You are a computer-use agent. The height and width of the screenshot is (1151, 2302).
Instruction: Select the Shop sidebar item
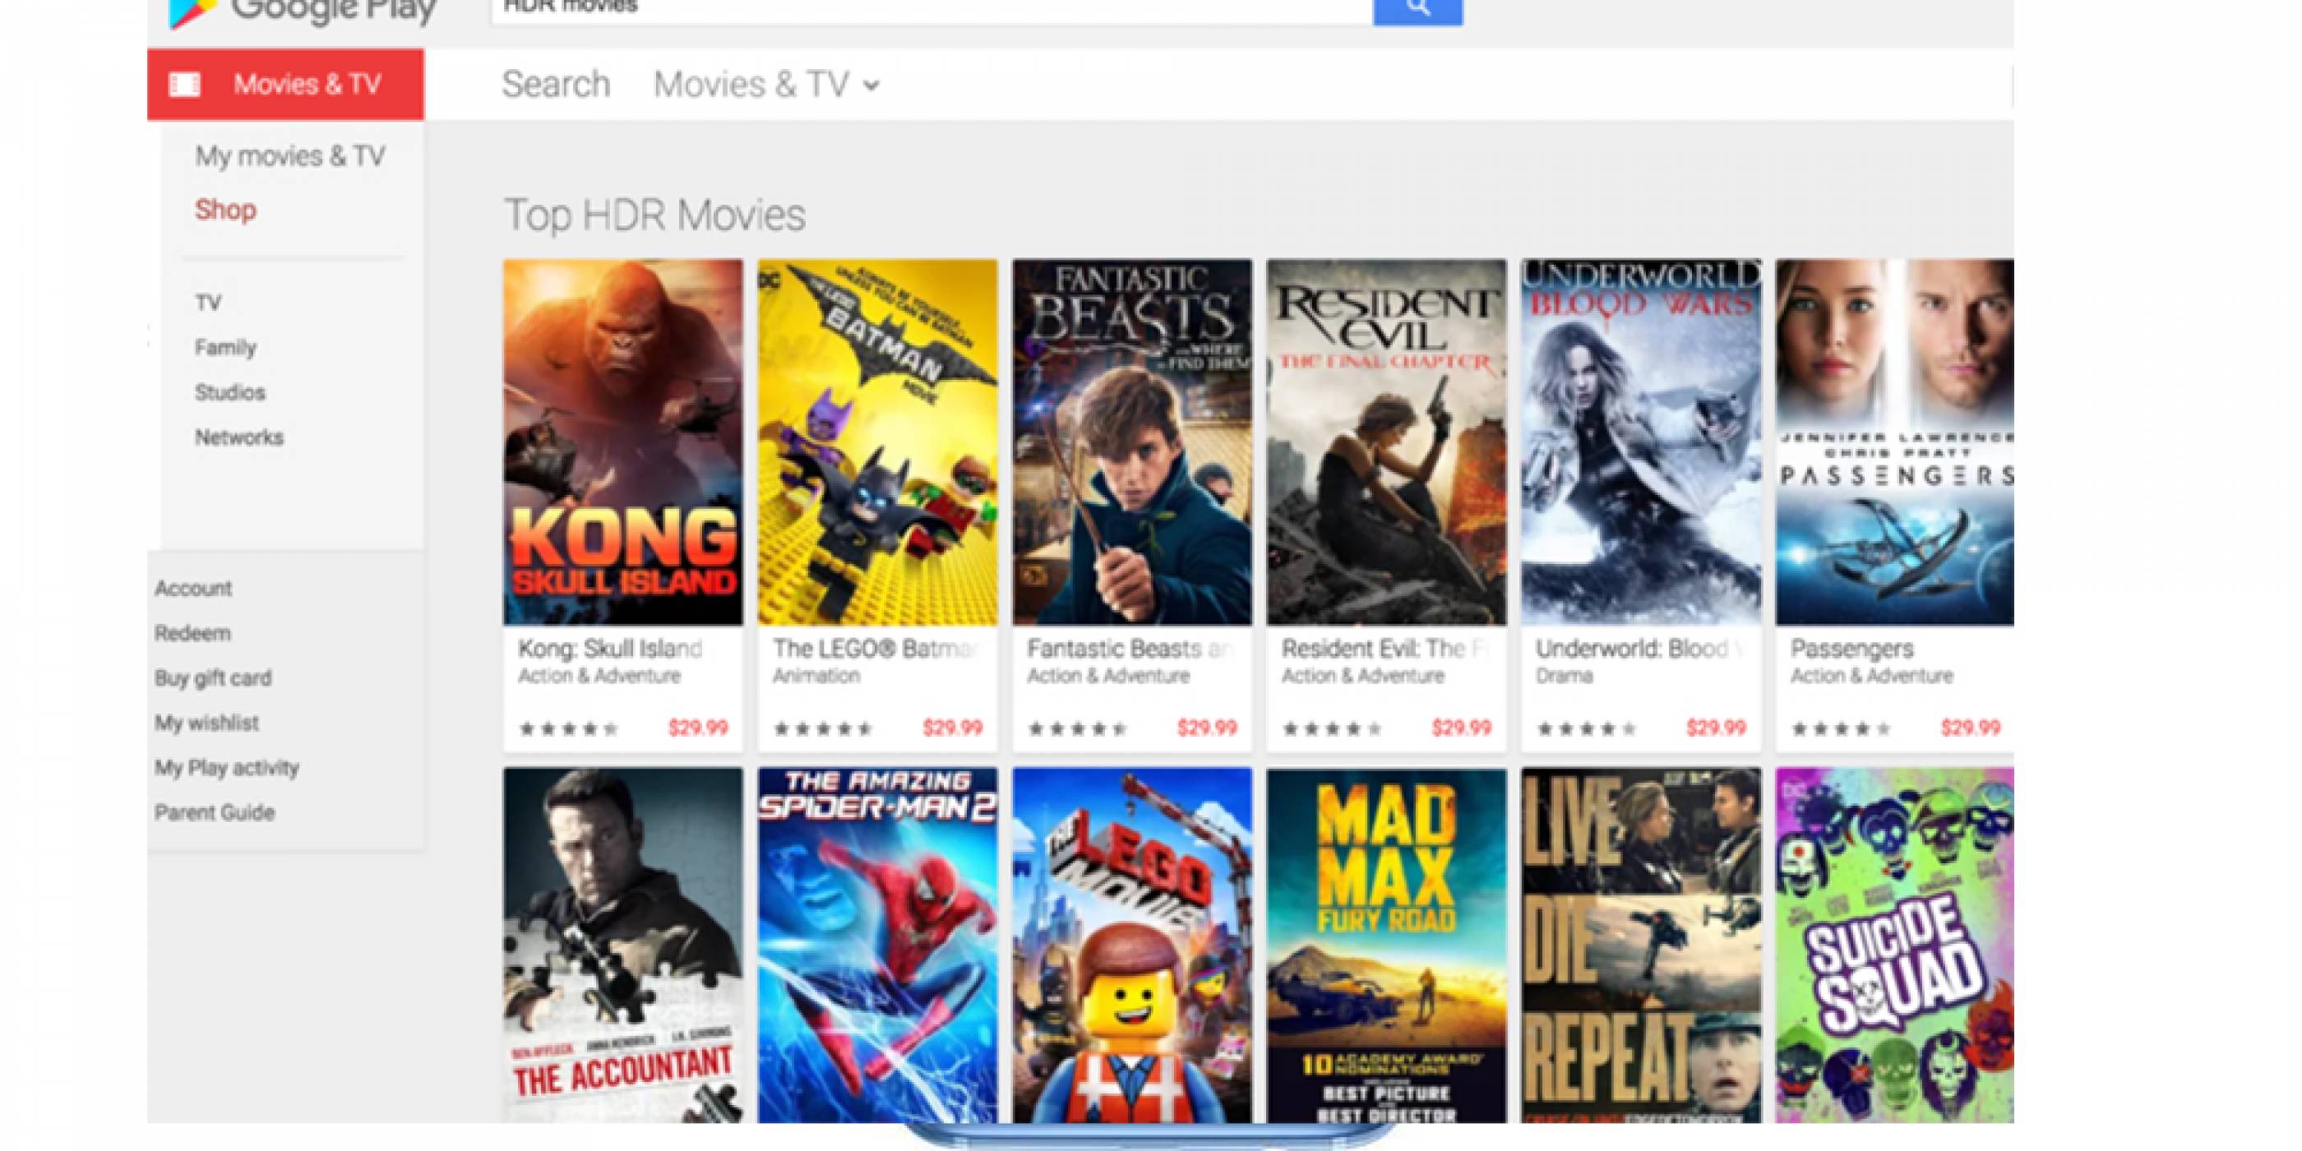point(225,210)
